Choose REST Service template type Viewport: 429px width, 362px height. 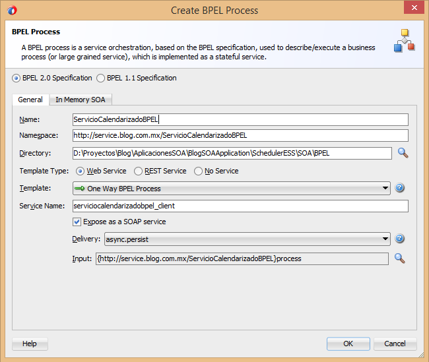(x=139, y=171)
